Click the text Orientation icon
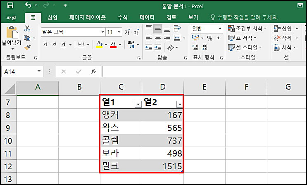This screenshot has width=307, height=185. tap(171, 47)
